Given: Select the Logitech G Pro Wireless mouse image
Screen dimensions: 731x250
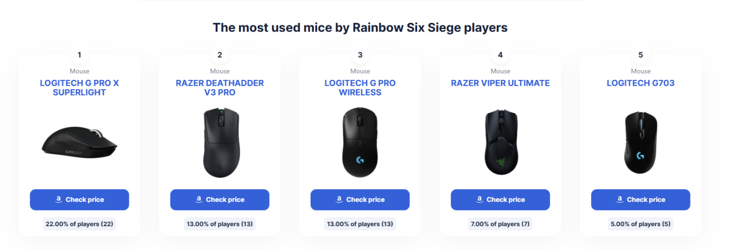Looking at the screenshot, I should click(x=360, y=144).
